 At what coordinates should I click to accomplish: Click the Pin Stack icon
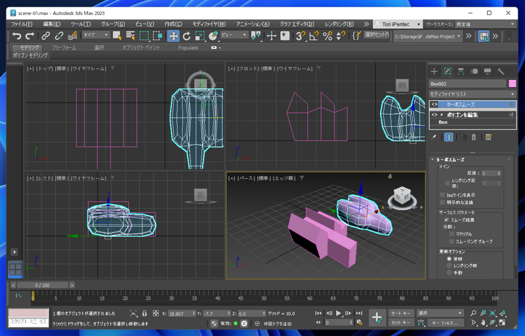(x=434, y=137)
